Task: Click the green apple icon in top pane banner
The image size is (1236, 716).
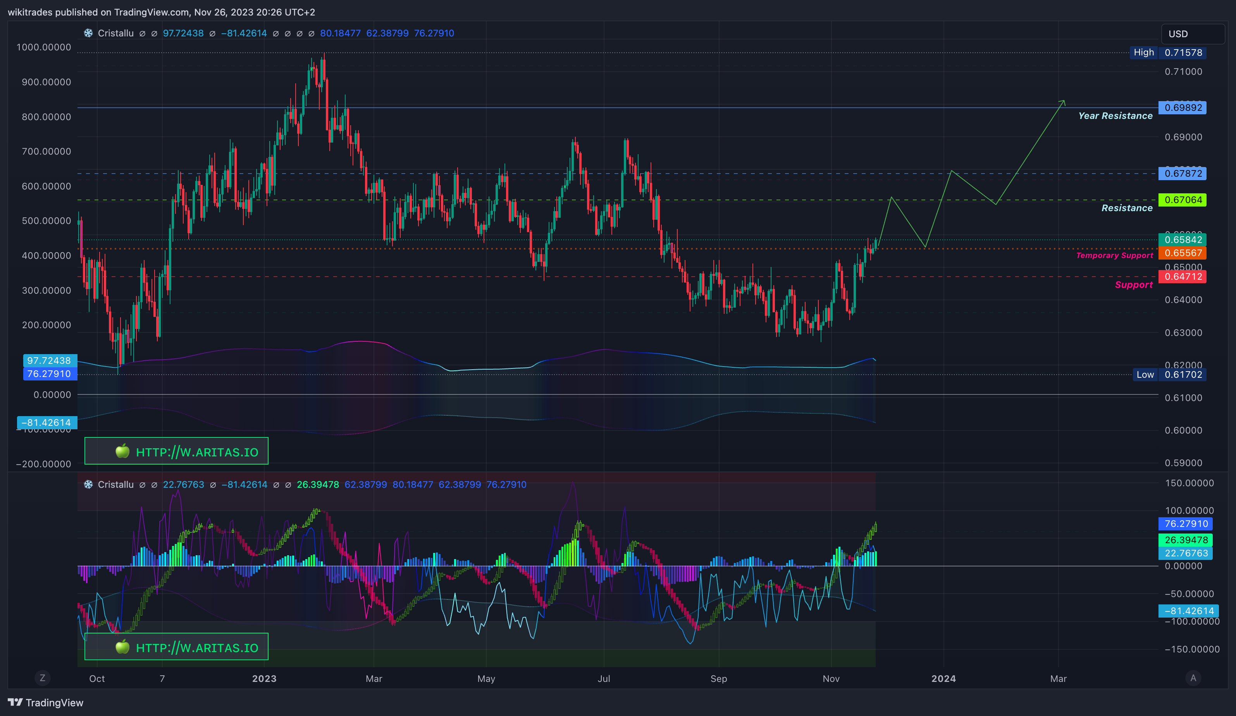Action: click(122, 451)
